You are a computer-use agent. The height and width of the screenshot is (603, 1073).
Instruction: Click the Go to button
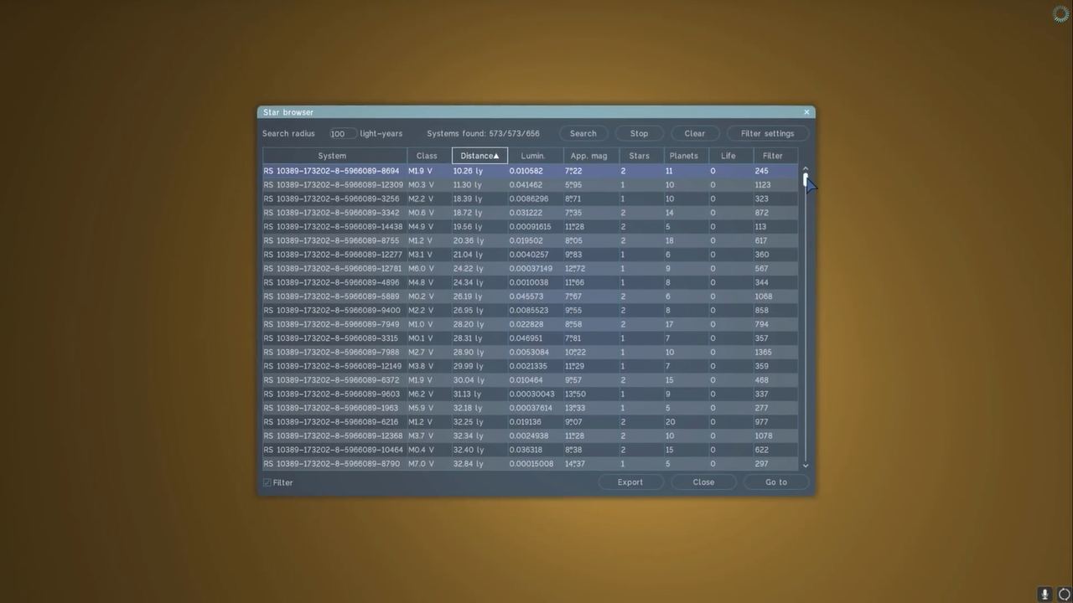coord(776,482)
